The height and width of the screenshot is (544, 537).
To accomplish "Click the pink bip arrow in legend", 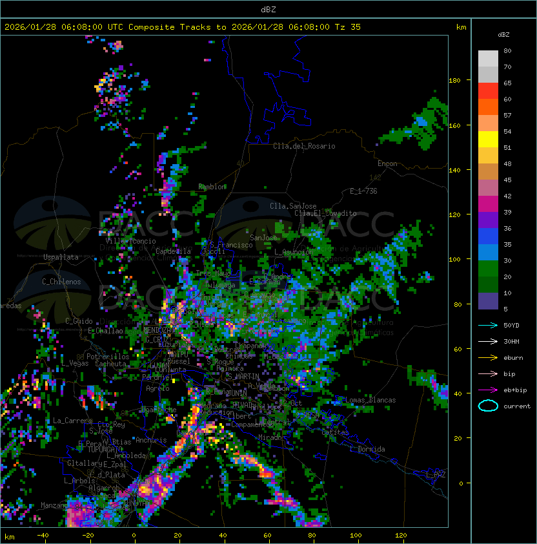I will click(488, 373).
